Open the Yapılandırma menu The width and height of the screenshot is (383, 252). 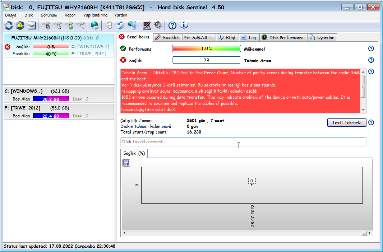coord(95,15)
